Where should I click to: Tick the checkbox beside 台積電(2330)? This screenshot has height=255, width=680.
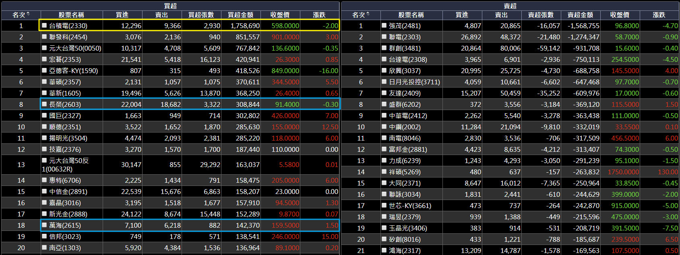pos(45,25)
